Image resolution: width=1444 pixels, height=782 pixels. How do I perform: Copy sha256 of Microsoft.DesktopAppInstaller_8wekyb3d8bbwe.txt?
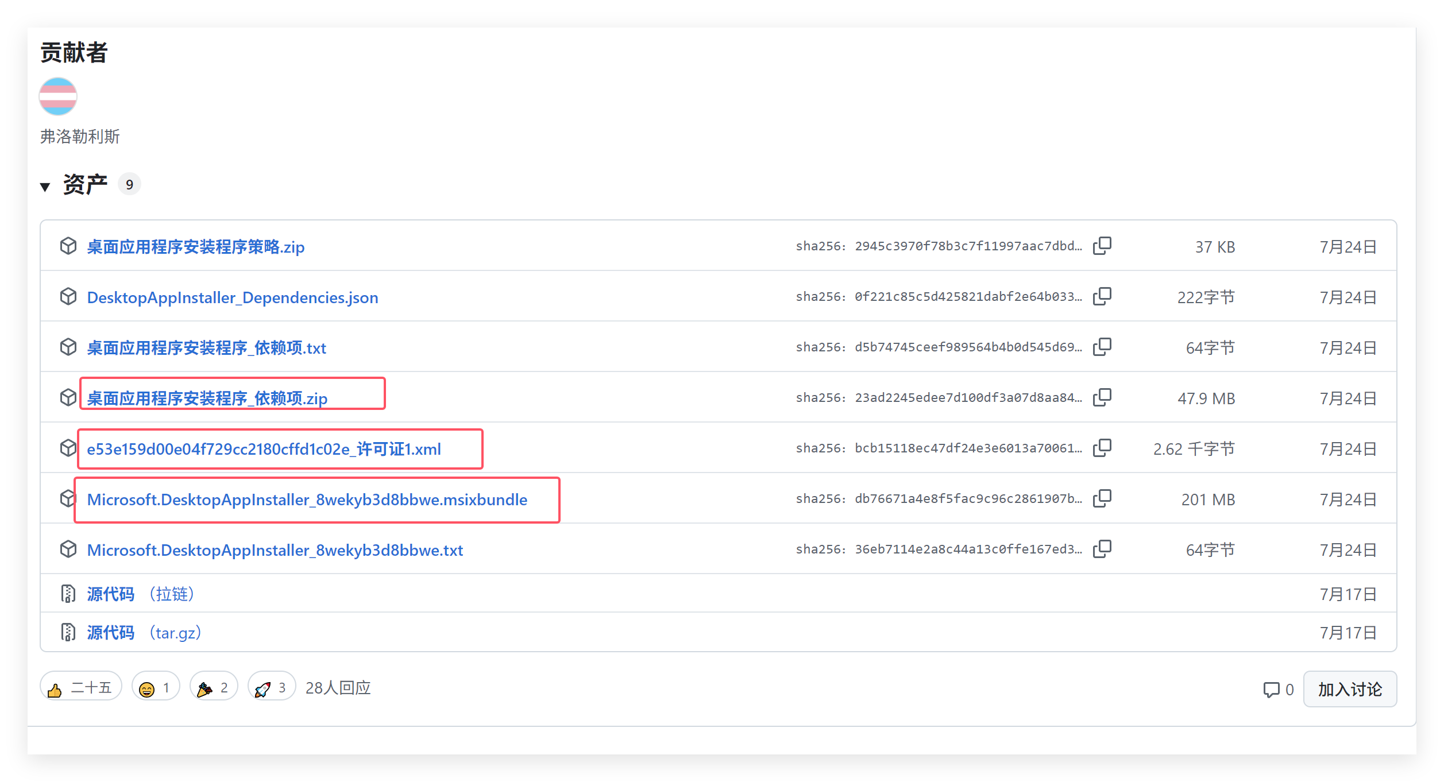[x=1102, y=549]
